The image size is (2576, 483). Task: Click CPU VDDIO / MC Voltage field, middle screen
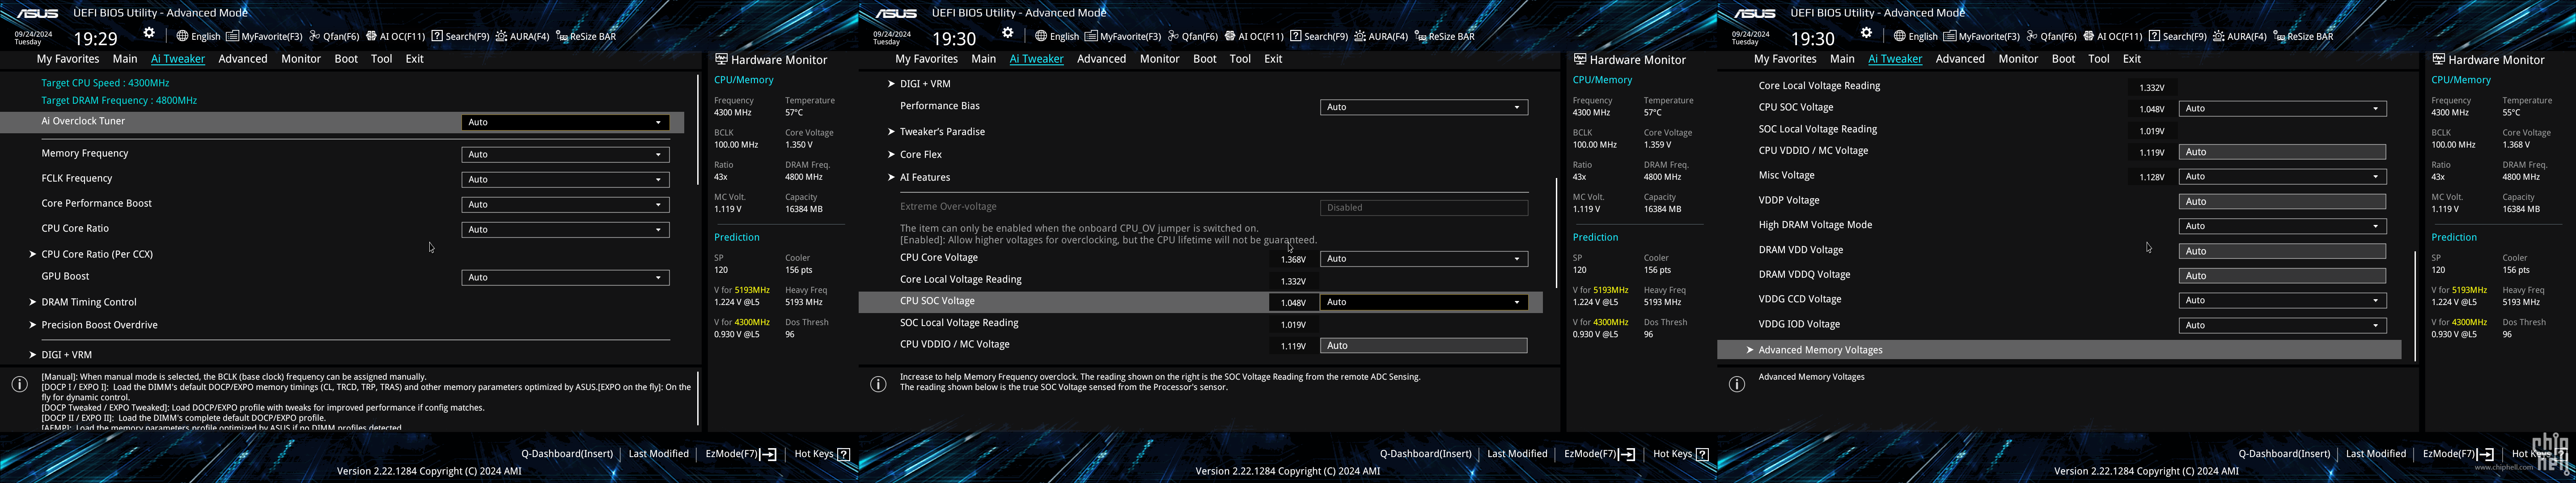(1423, 346)
